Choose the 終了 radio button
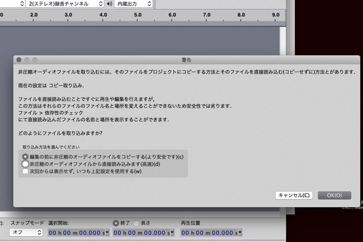This screenshot has width=363, height=242. (x=116, y=223)
